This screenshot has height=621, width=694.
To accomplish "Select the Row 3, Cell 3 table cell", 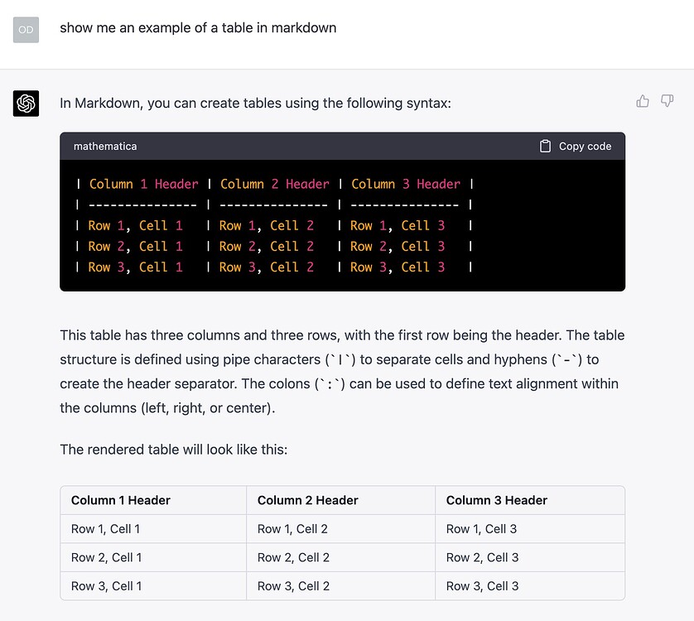I will coord(483,586).
